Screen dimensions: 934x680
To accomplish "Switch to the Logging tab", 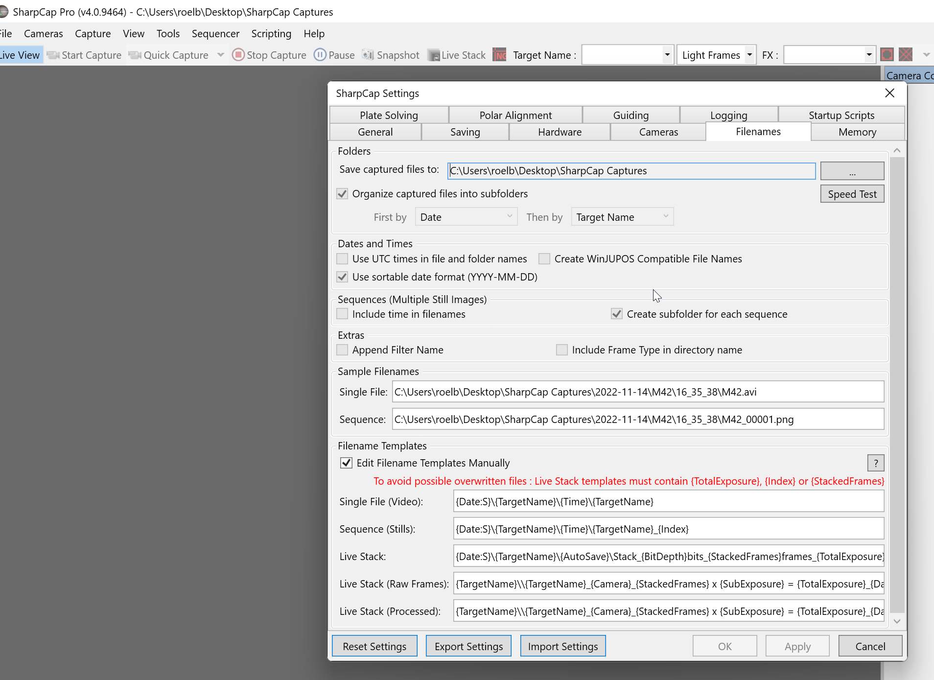I will click(729, 115).
